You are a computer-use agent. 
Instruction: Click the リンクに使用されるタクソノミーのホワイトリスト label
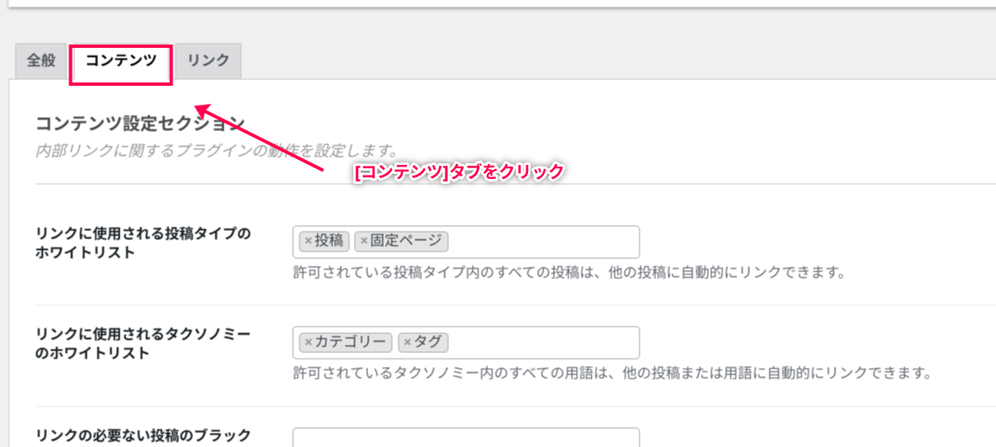coord(143,343)
